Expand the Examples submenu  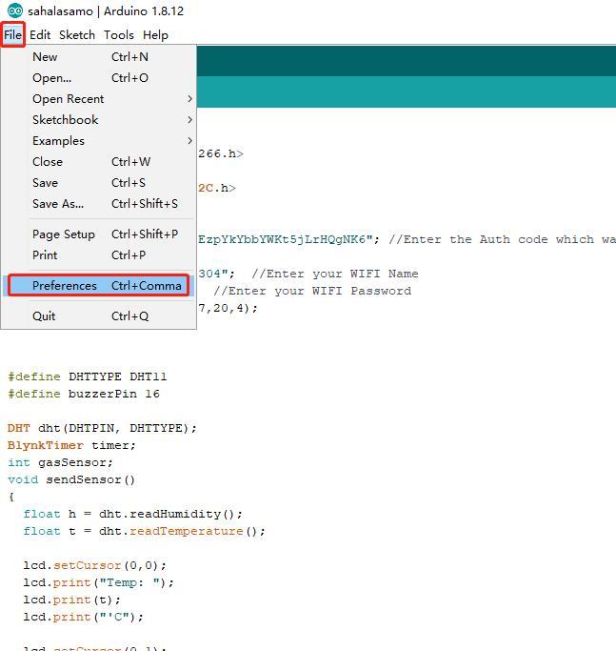pos(98,141)
